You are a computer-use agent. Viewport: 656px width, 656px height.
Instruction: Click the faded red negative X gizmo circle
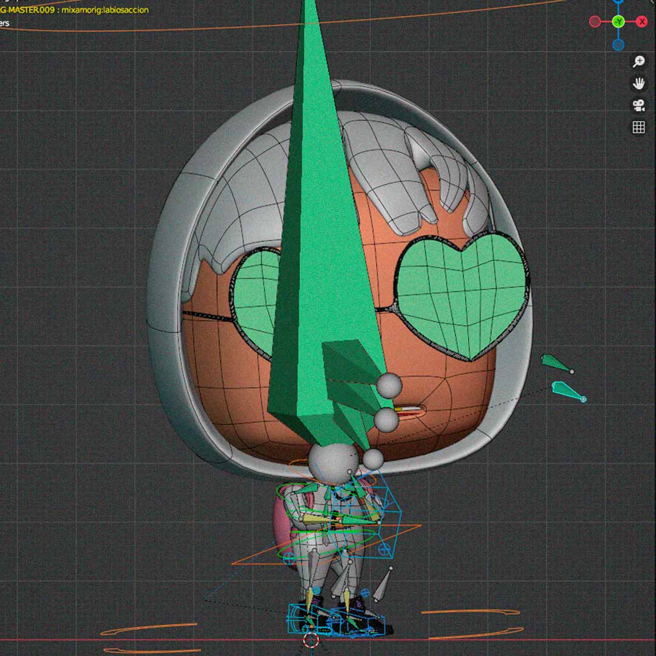pos(595,22)
